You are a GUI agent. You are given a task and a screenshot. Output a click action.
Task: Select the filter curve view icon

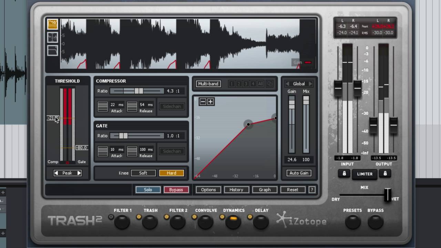[52, 51]
